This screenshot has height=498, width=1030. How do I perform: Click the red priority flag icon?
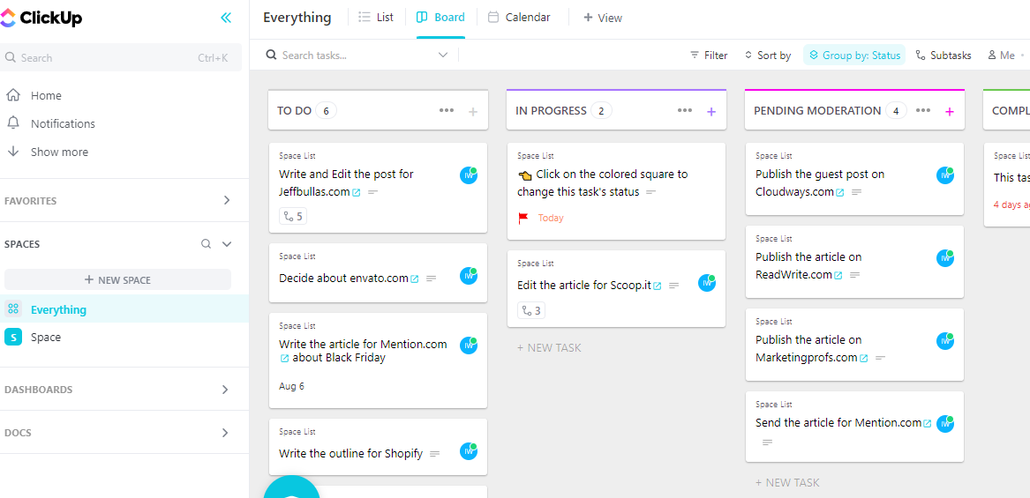coord(523,218)
